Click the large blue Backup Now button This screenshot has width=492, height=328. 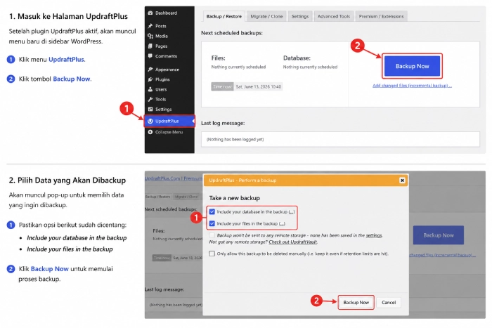tap(412, 66)
